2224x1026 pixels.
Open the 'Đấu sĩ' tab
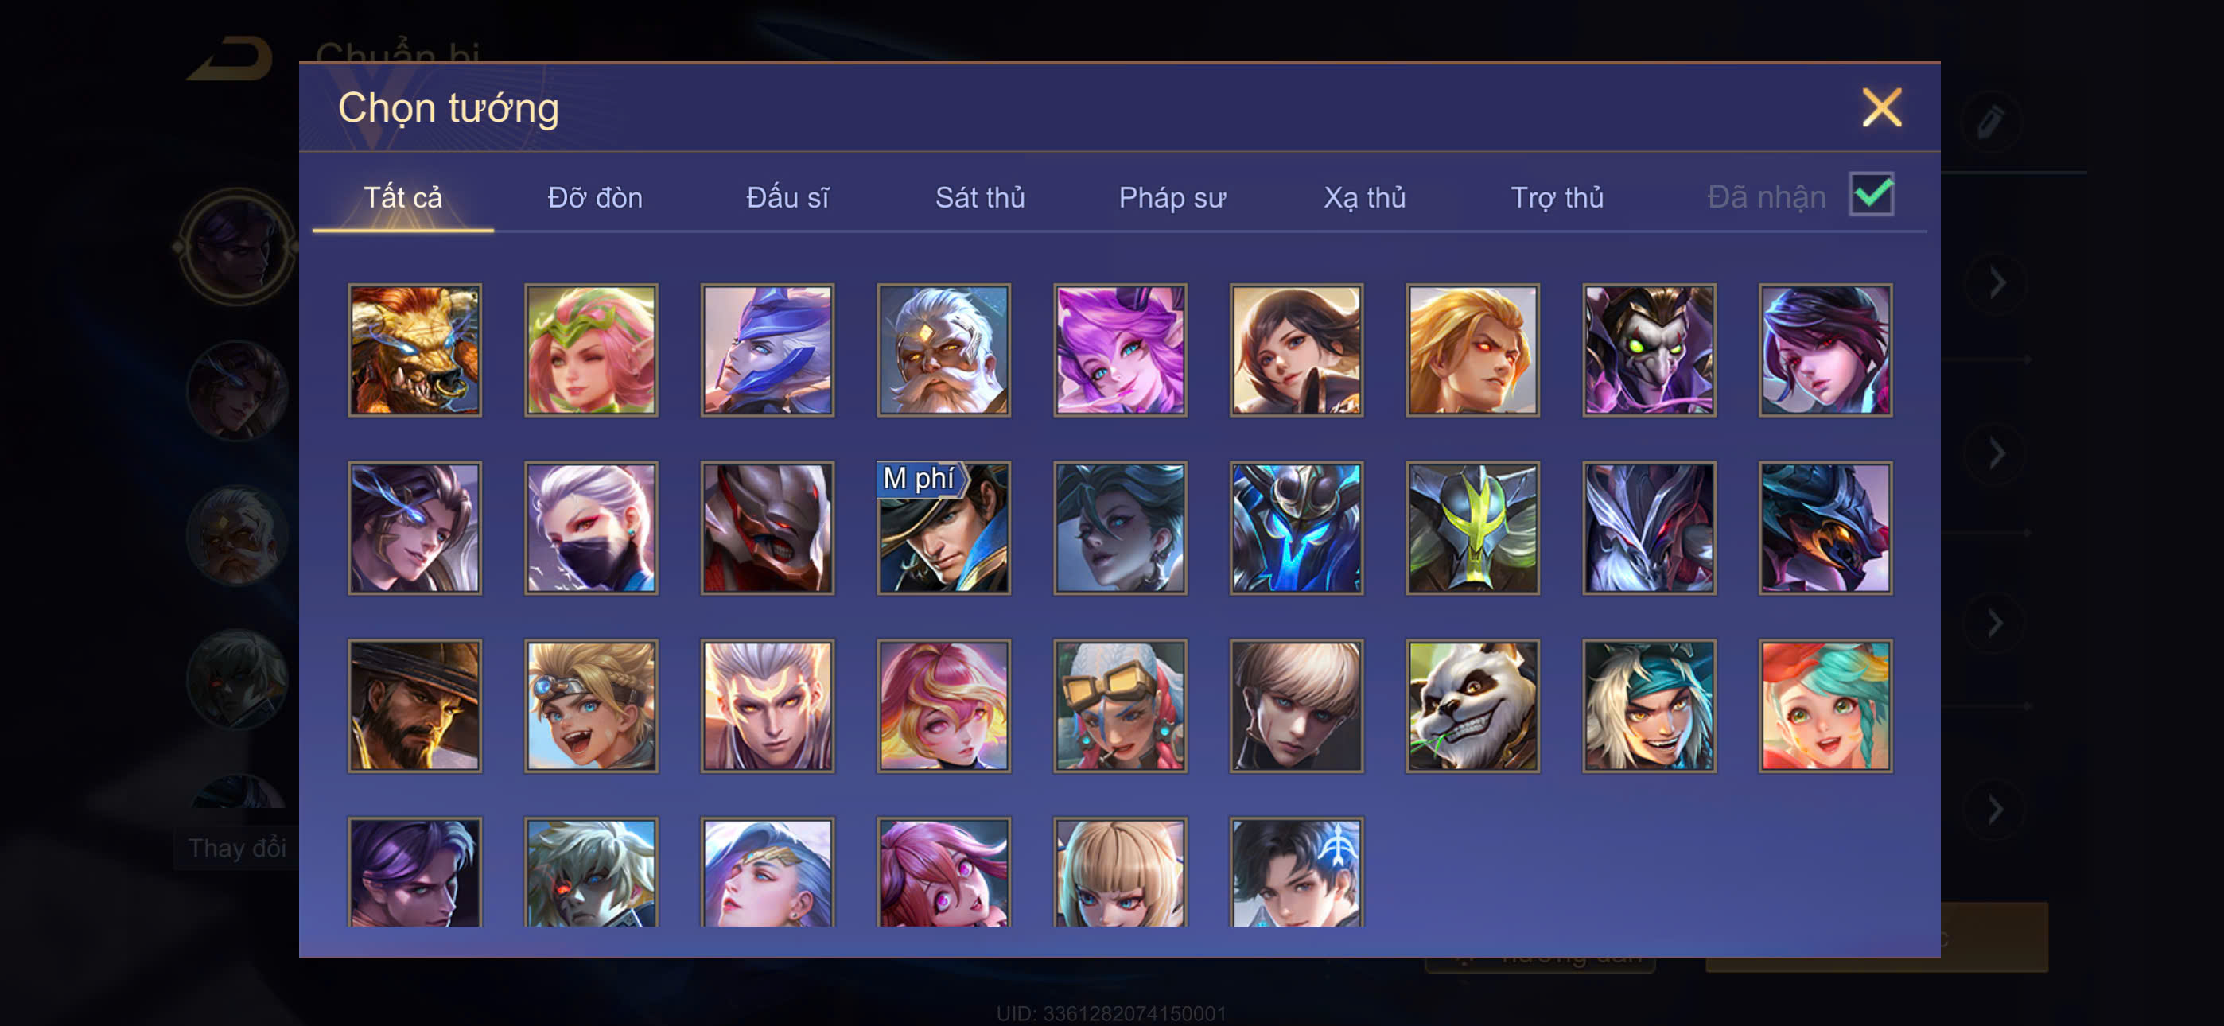(787, 198)
